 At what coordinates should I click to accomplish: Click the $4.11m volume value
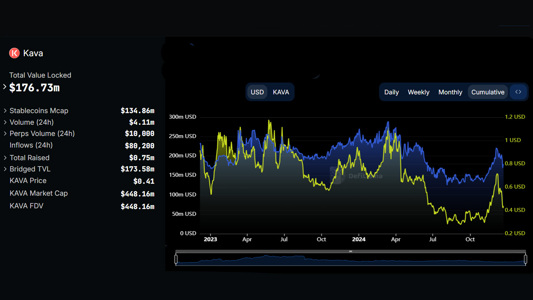[x=142, y=122]
